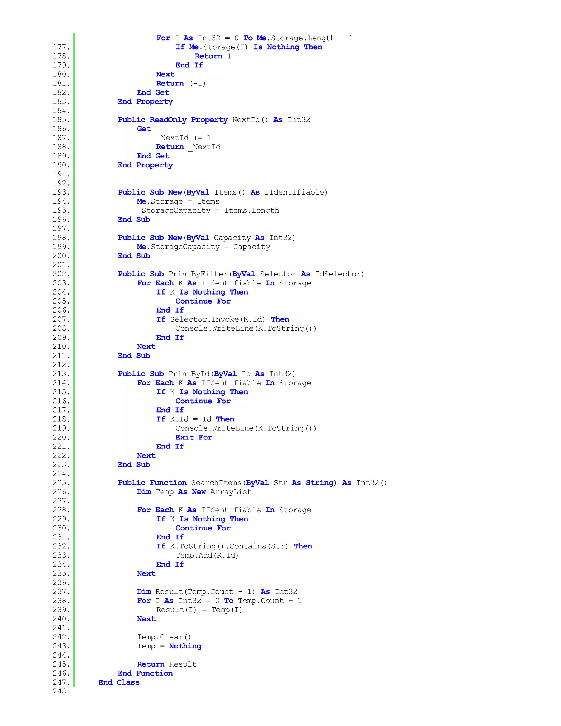Click 'Me.StorageCapacity = Capacity' line
Image resolution: width=561 pixels, height=726 pixels.
203,247
